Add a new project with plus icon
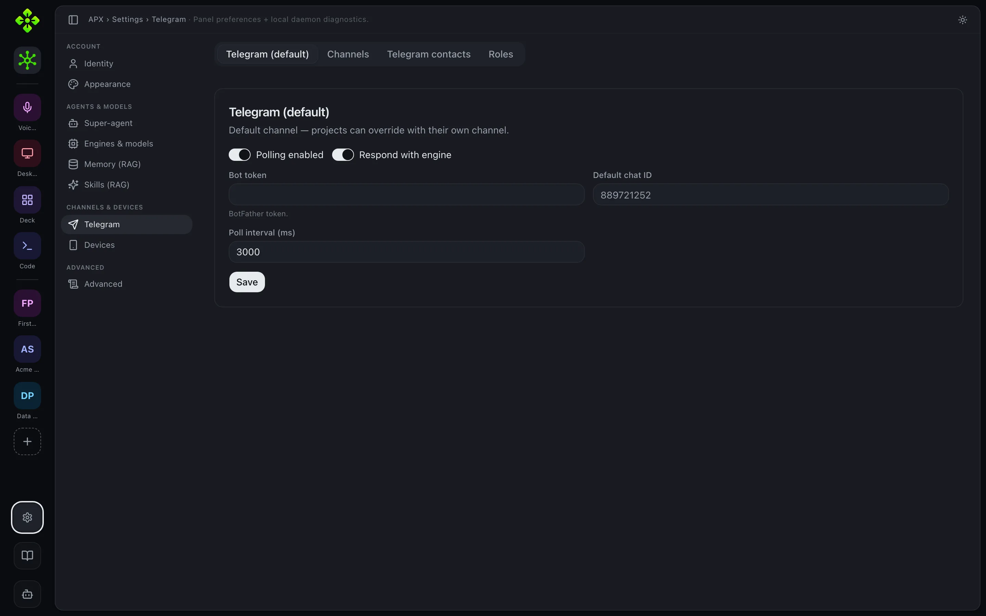The height and width of the screenshot is (616, 986). pos(27,441)
